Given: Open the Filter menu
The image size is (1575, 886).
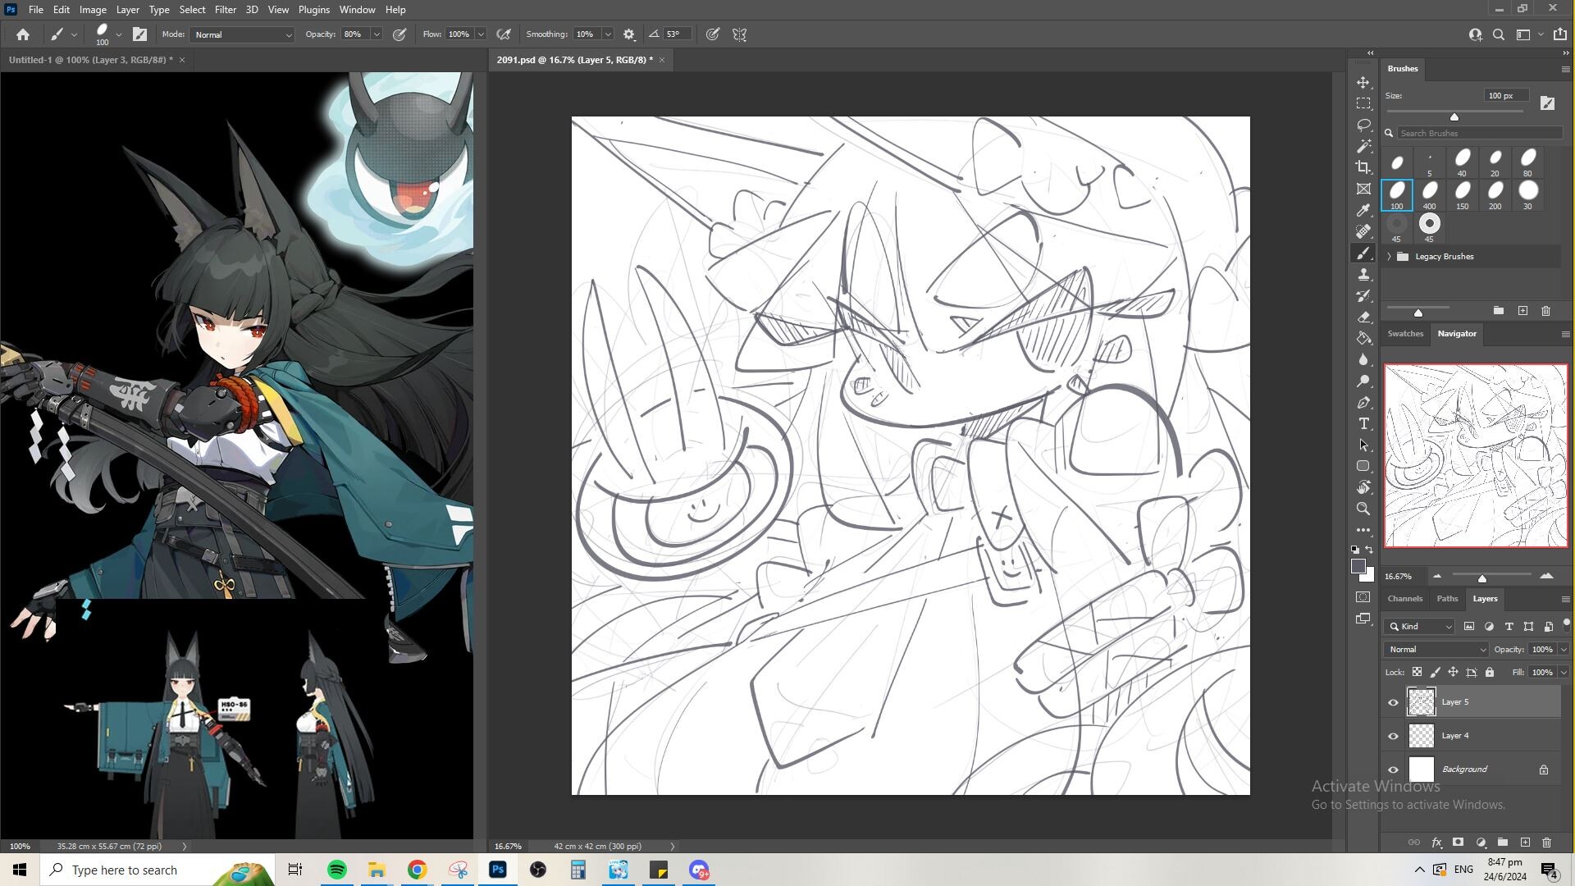Looking at the screenshot, I should click(225, 10).
